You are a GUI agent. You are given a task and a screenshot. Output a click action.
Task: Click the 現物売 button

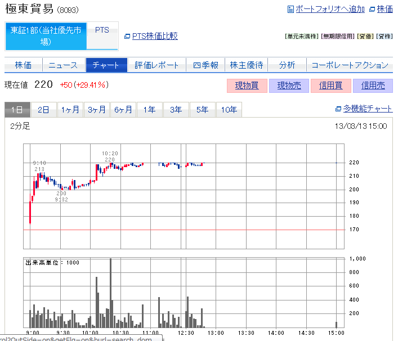pos(289,86)
